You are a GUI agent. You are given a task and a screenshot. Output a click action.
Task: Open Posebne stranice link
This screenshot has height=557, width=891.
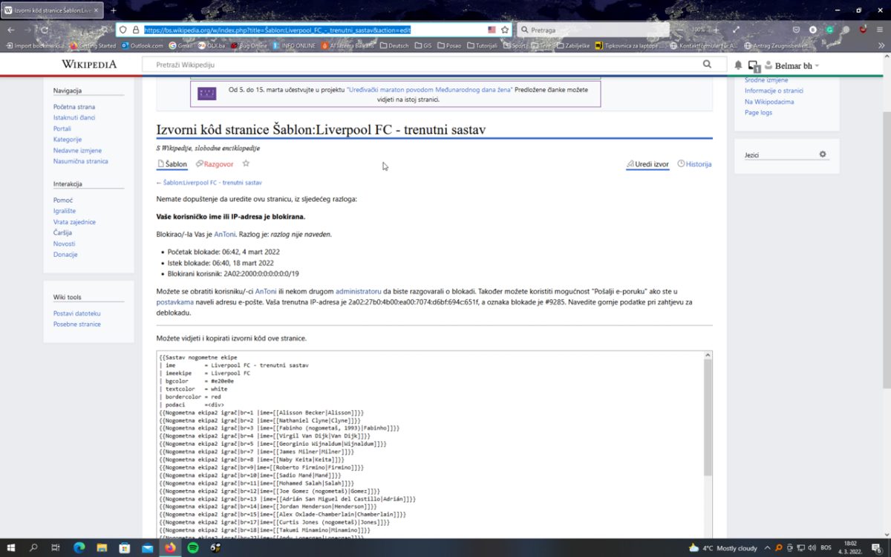coord(77,324)
